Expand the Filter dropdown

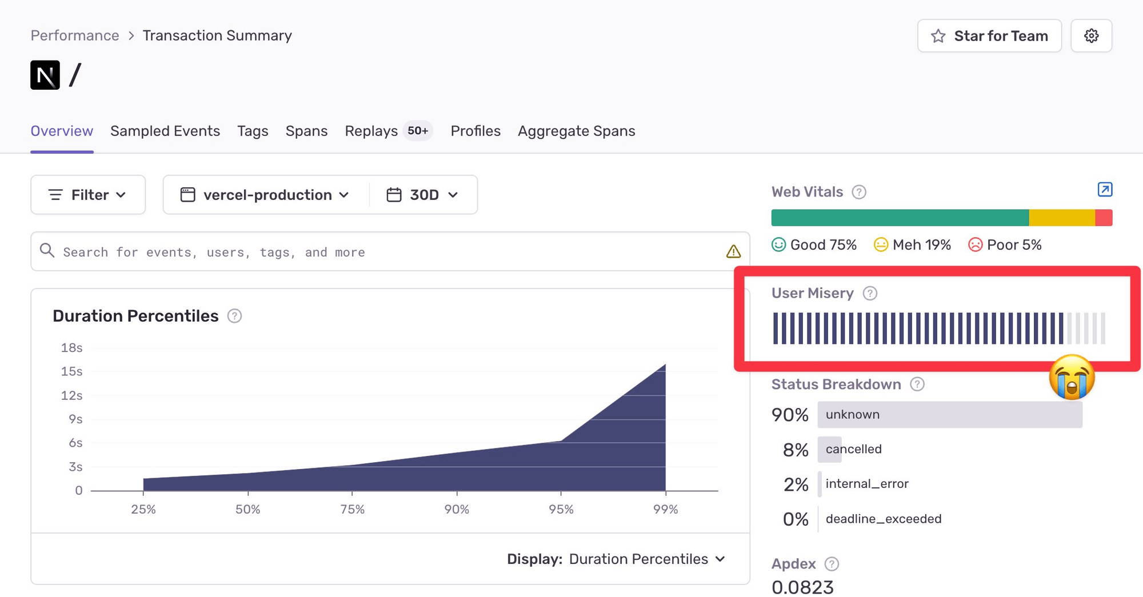pyautogui.click(x=88, y=195)
